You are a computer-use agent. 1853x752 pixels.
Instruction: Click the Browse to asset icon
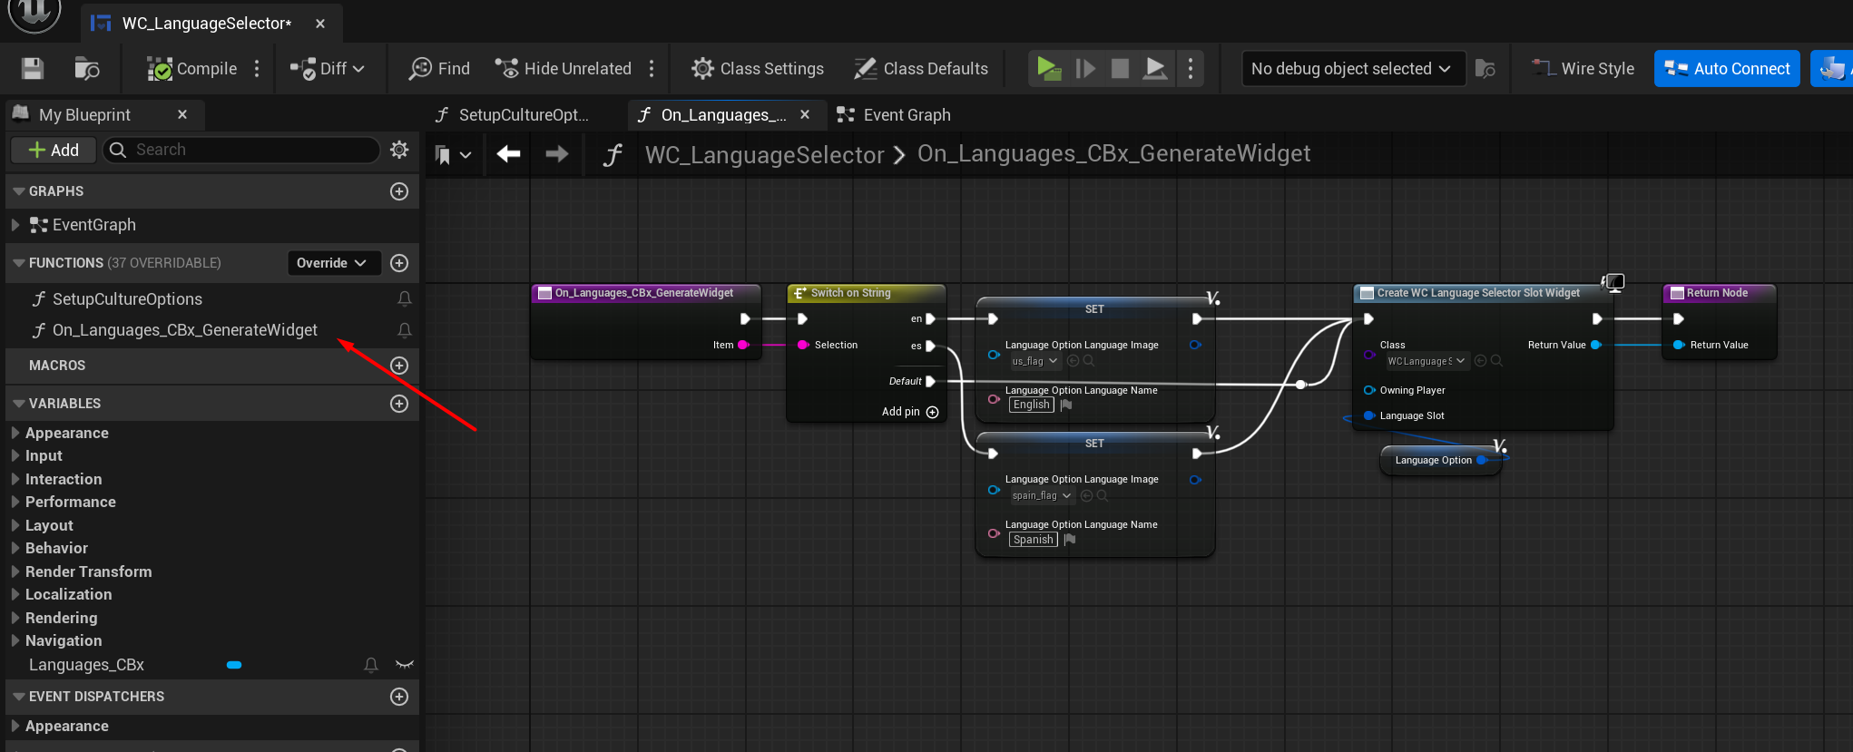pos(87,69)
